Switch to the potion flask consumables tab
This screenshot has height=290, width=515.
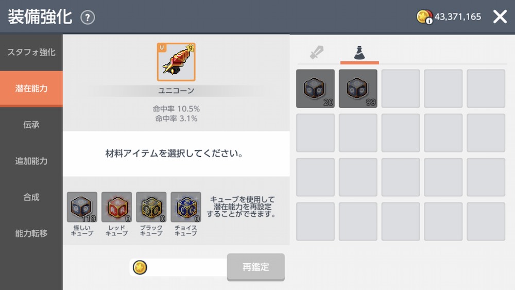click(359, 53)
